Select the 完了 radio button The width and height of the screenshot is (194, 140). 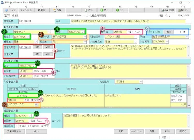42,126
